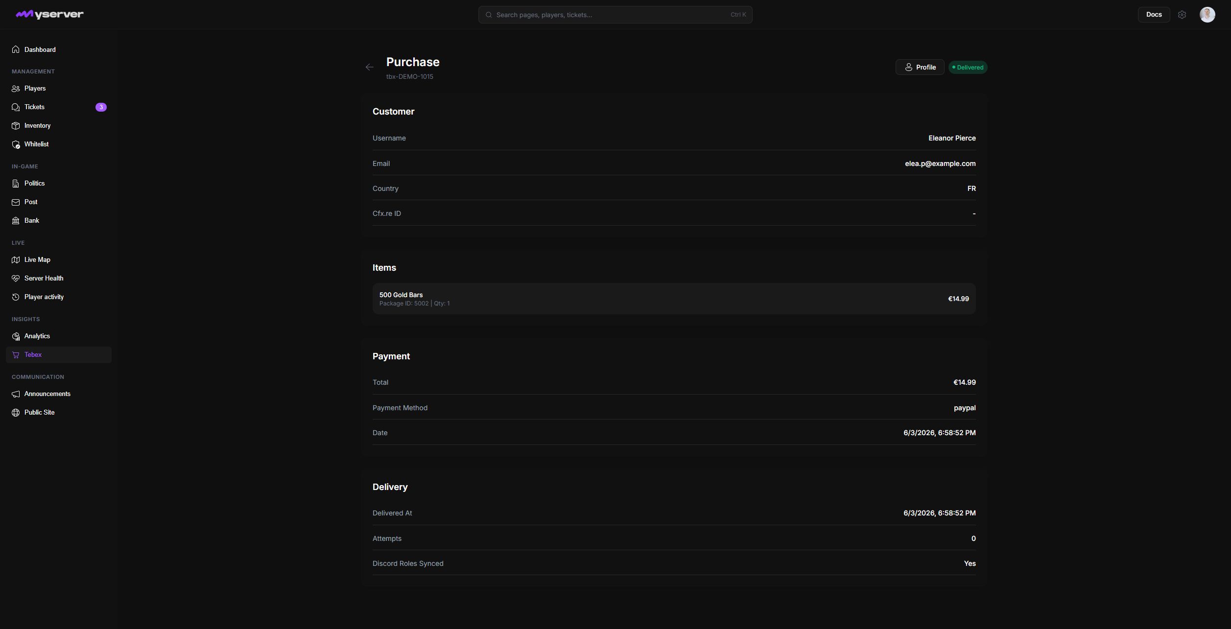The width and height of the screenshot is (1231, 629).
Task: Click the 500 Gold Bars item
Action: [674, 299]
